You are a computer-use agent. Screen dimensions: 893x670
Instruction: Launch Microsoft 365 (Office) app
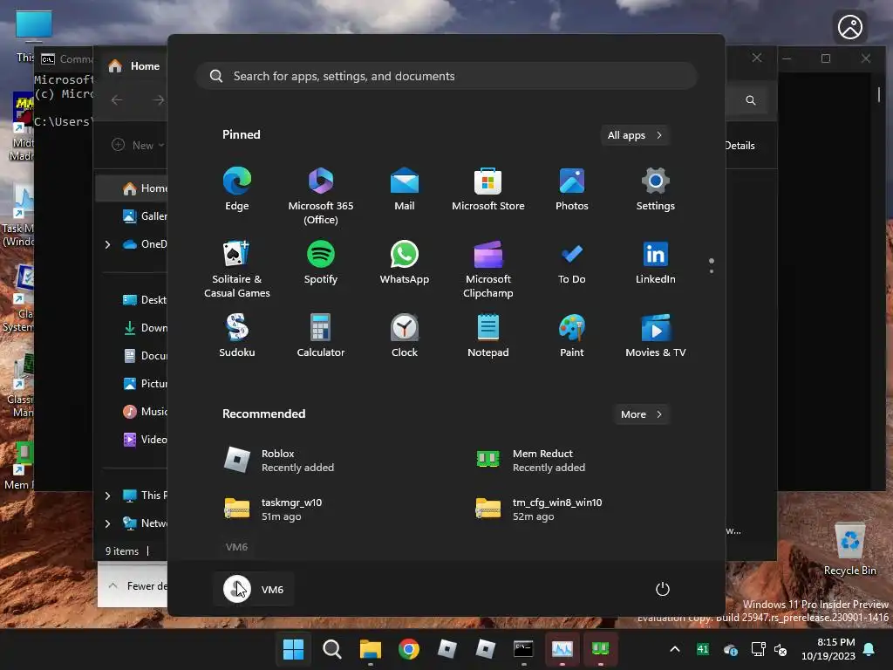click(321, 195)
